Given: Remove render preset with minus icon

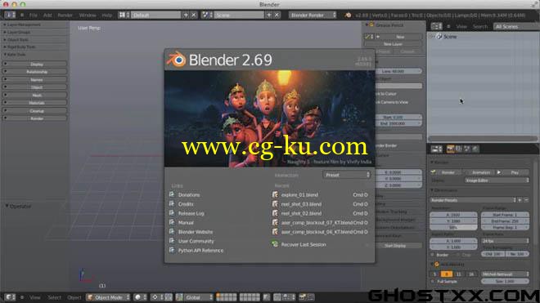Looking at the screenshot, I should click(x=526, y=200).
